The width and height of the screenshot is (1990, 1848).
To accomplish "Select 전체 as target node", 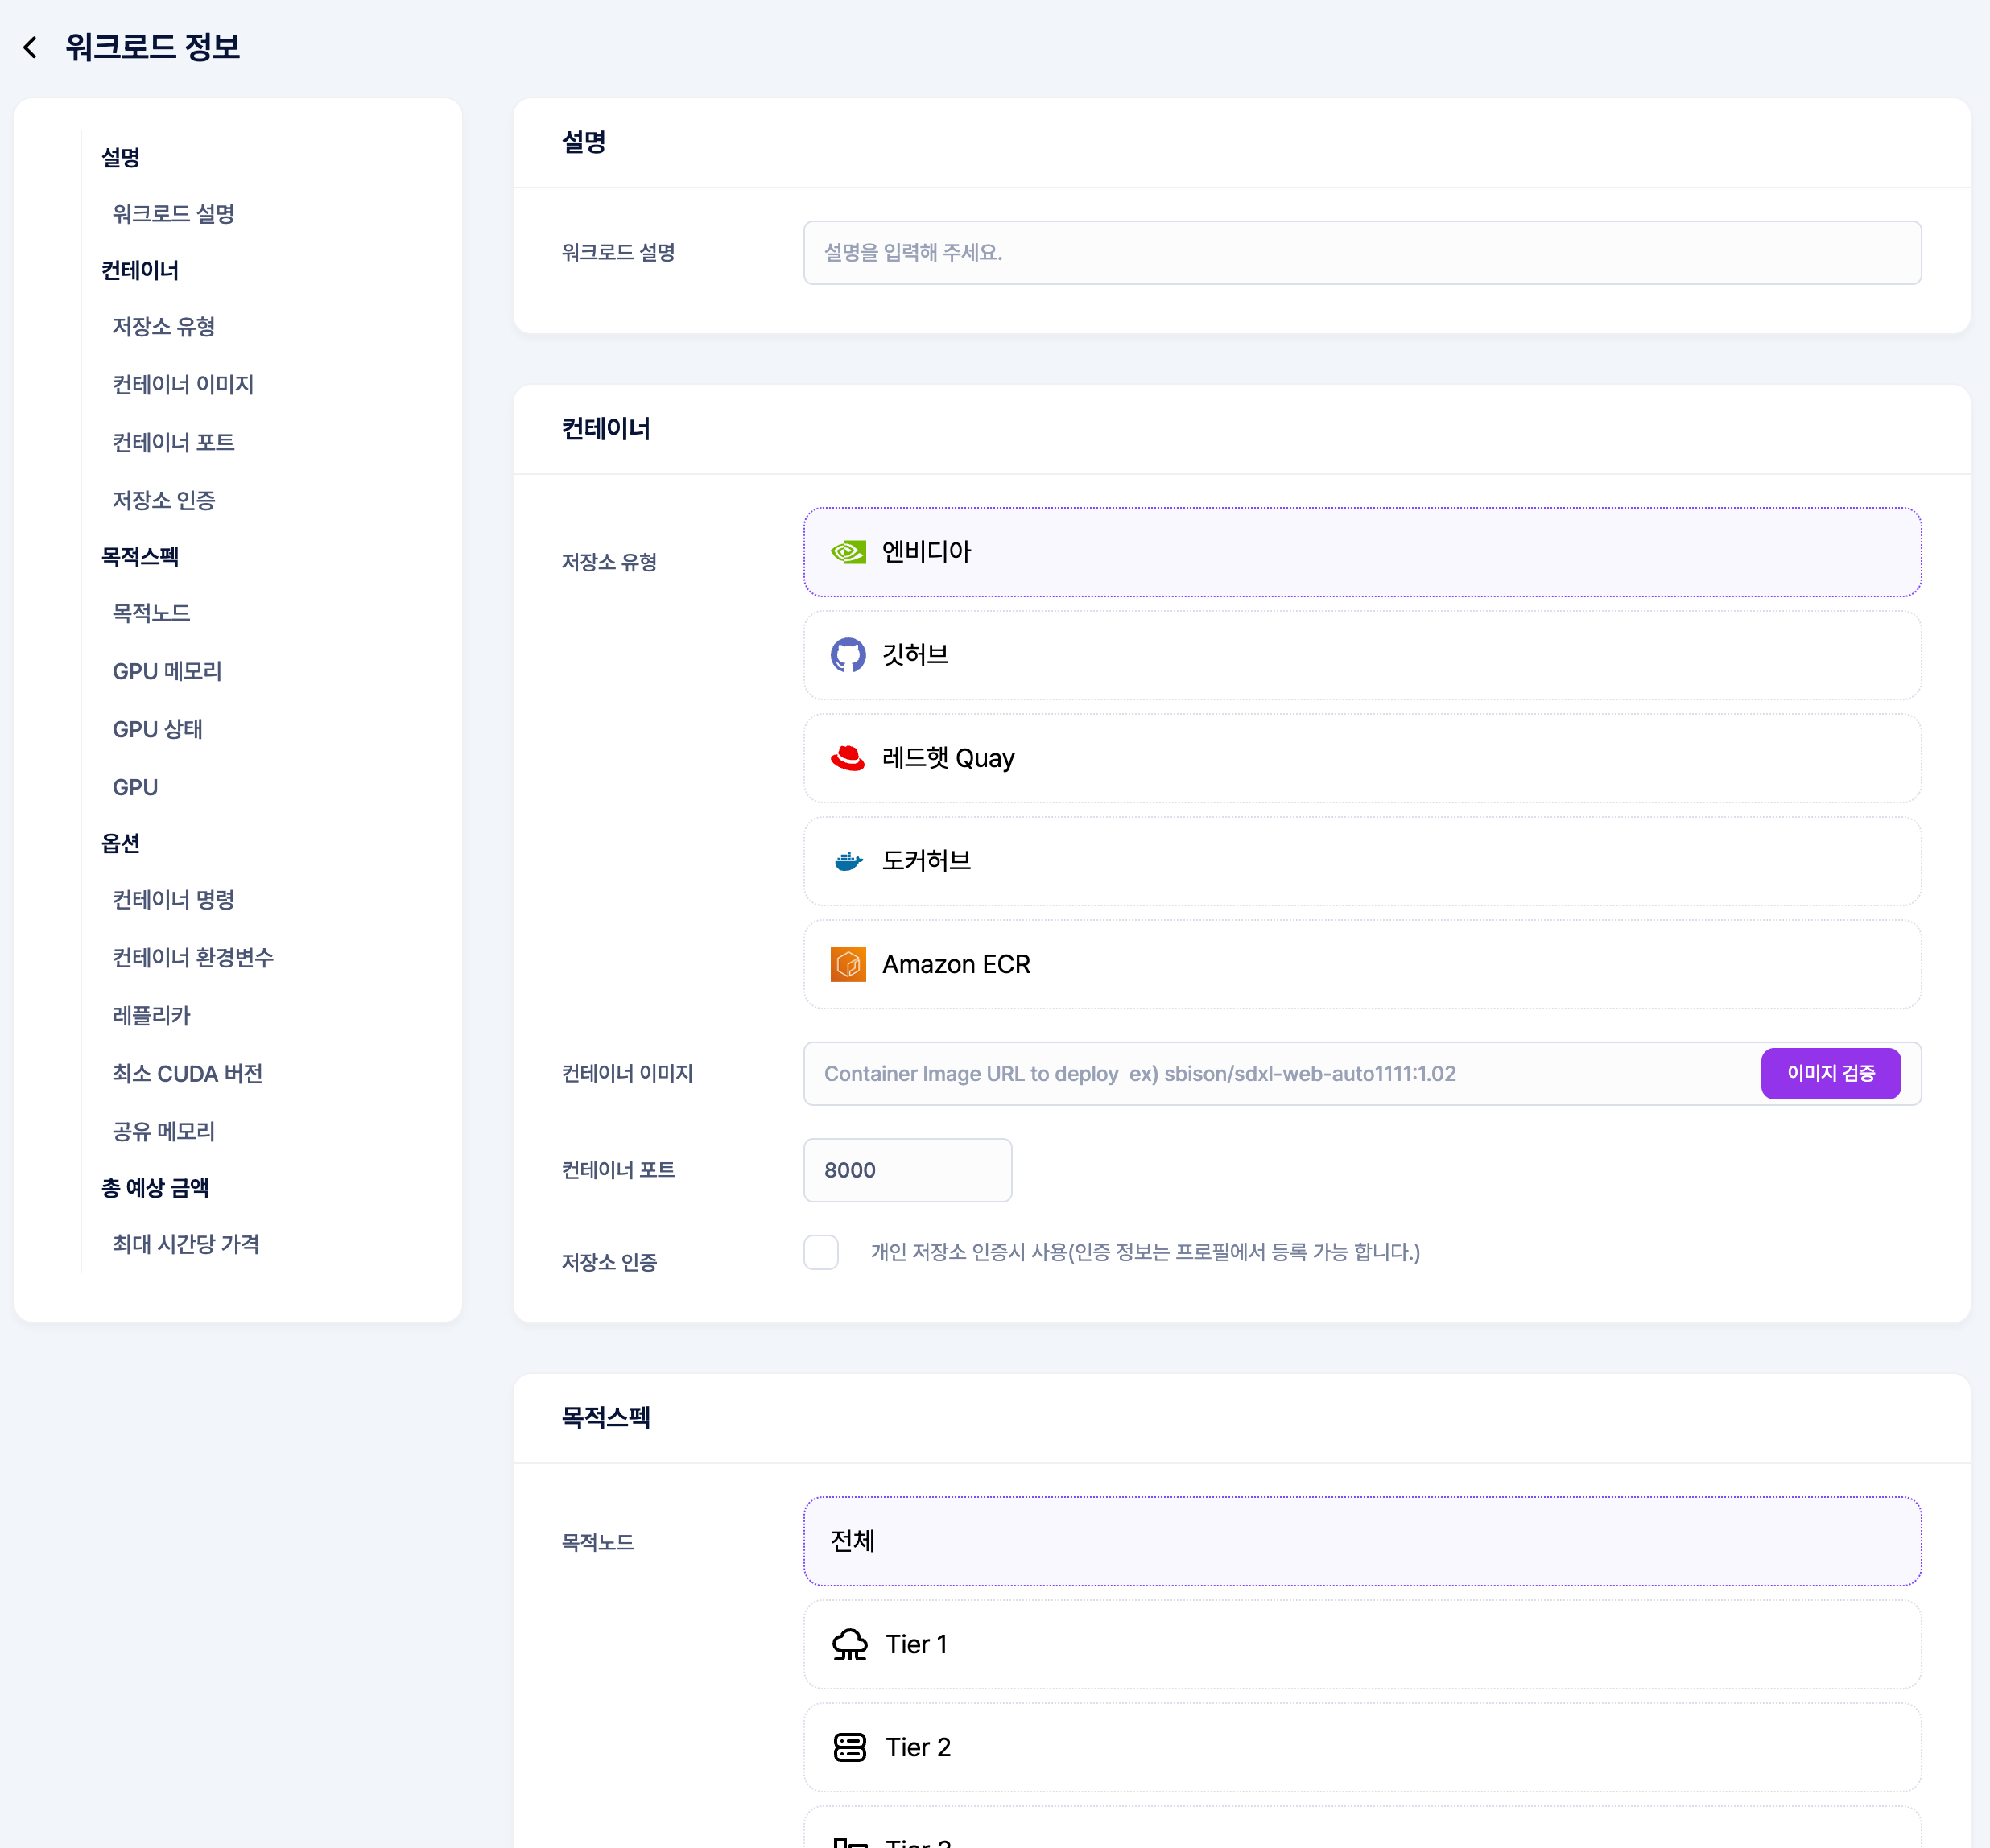I will [x=1362, y=1541].
